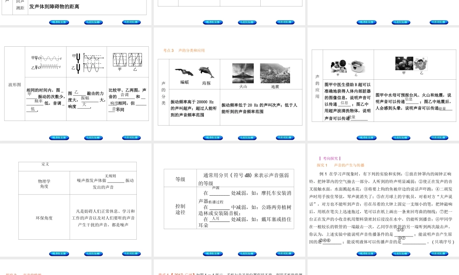Click the left blue button on the 波形图 slide

click(x=59, y=138)
